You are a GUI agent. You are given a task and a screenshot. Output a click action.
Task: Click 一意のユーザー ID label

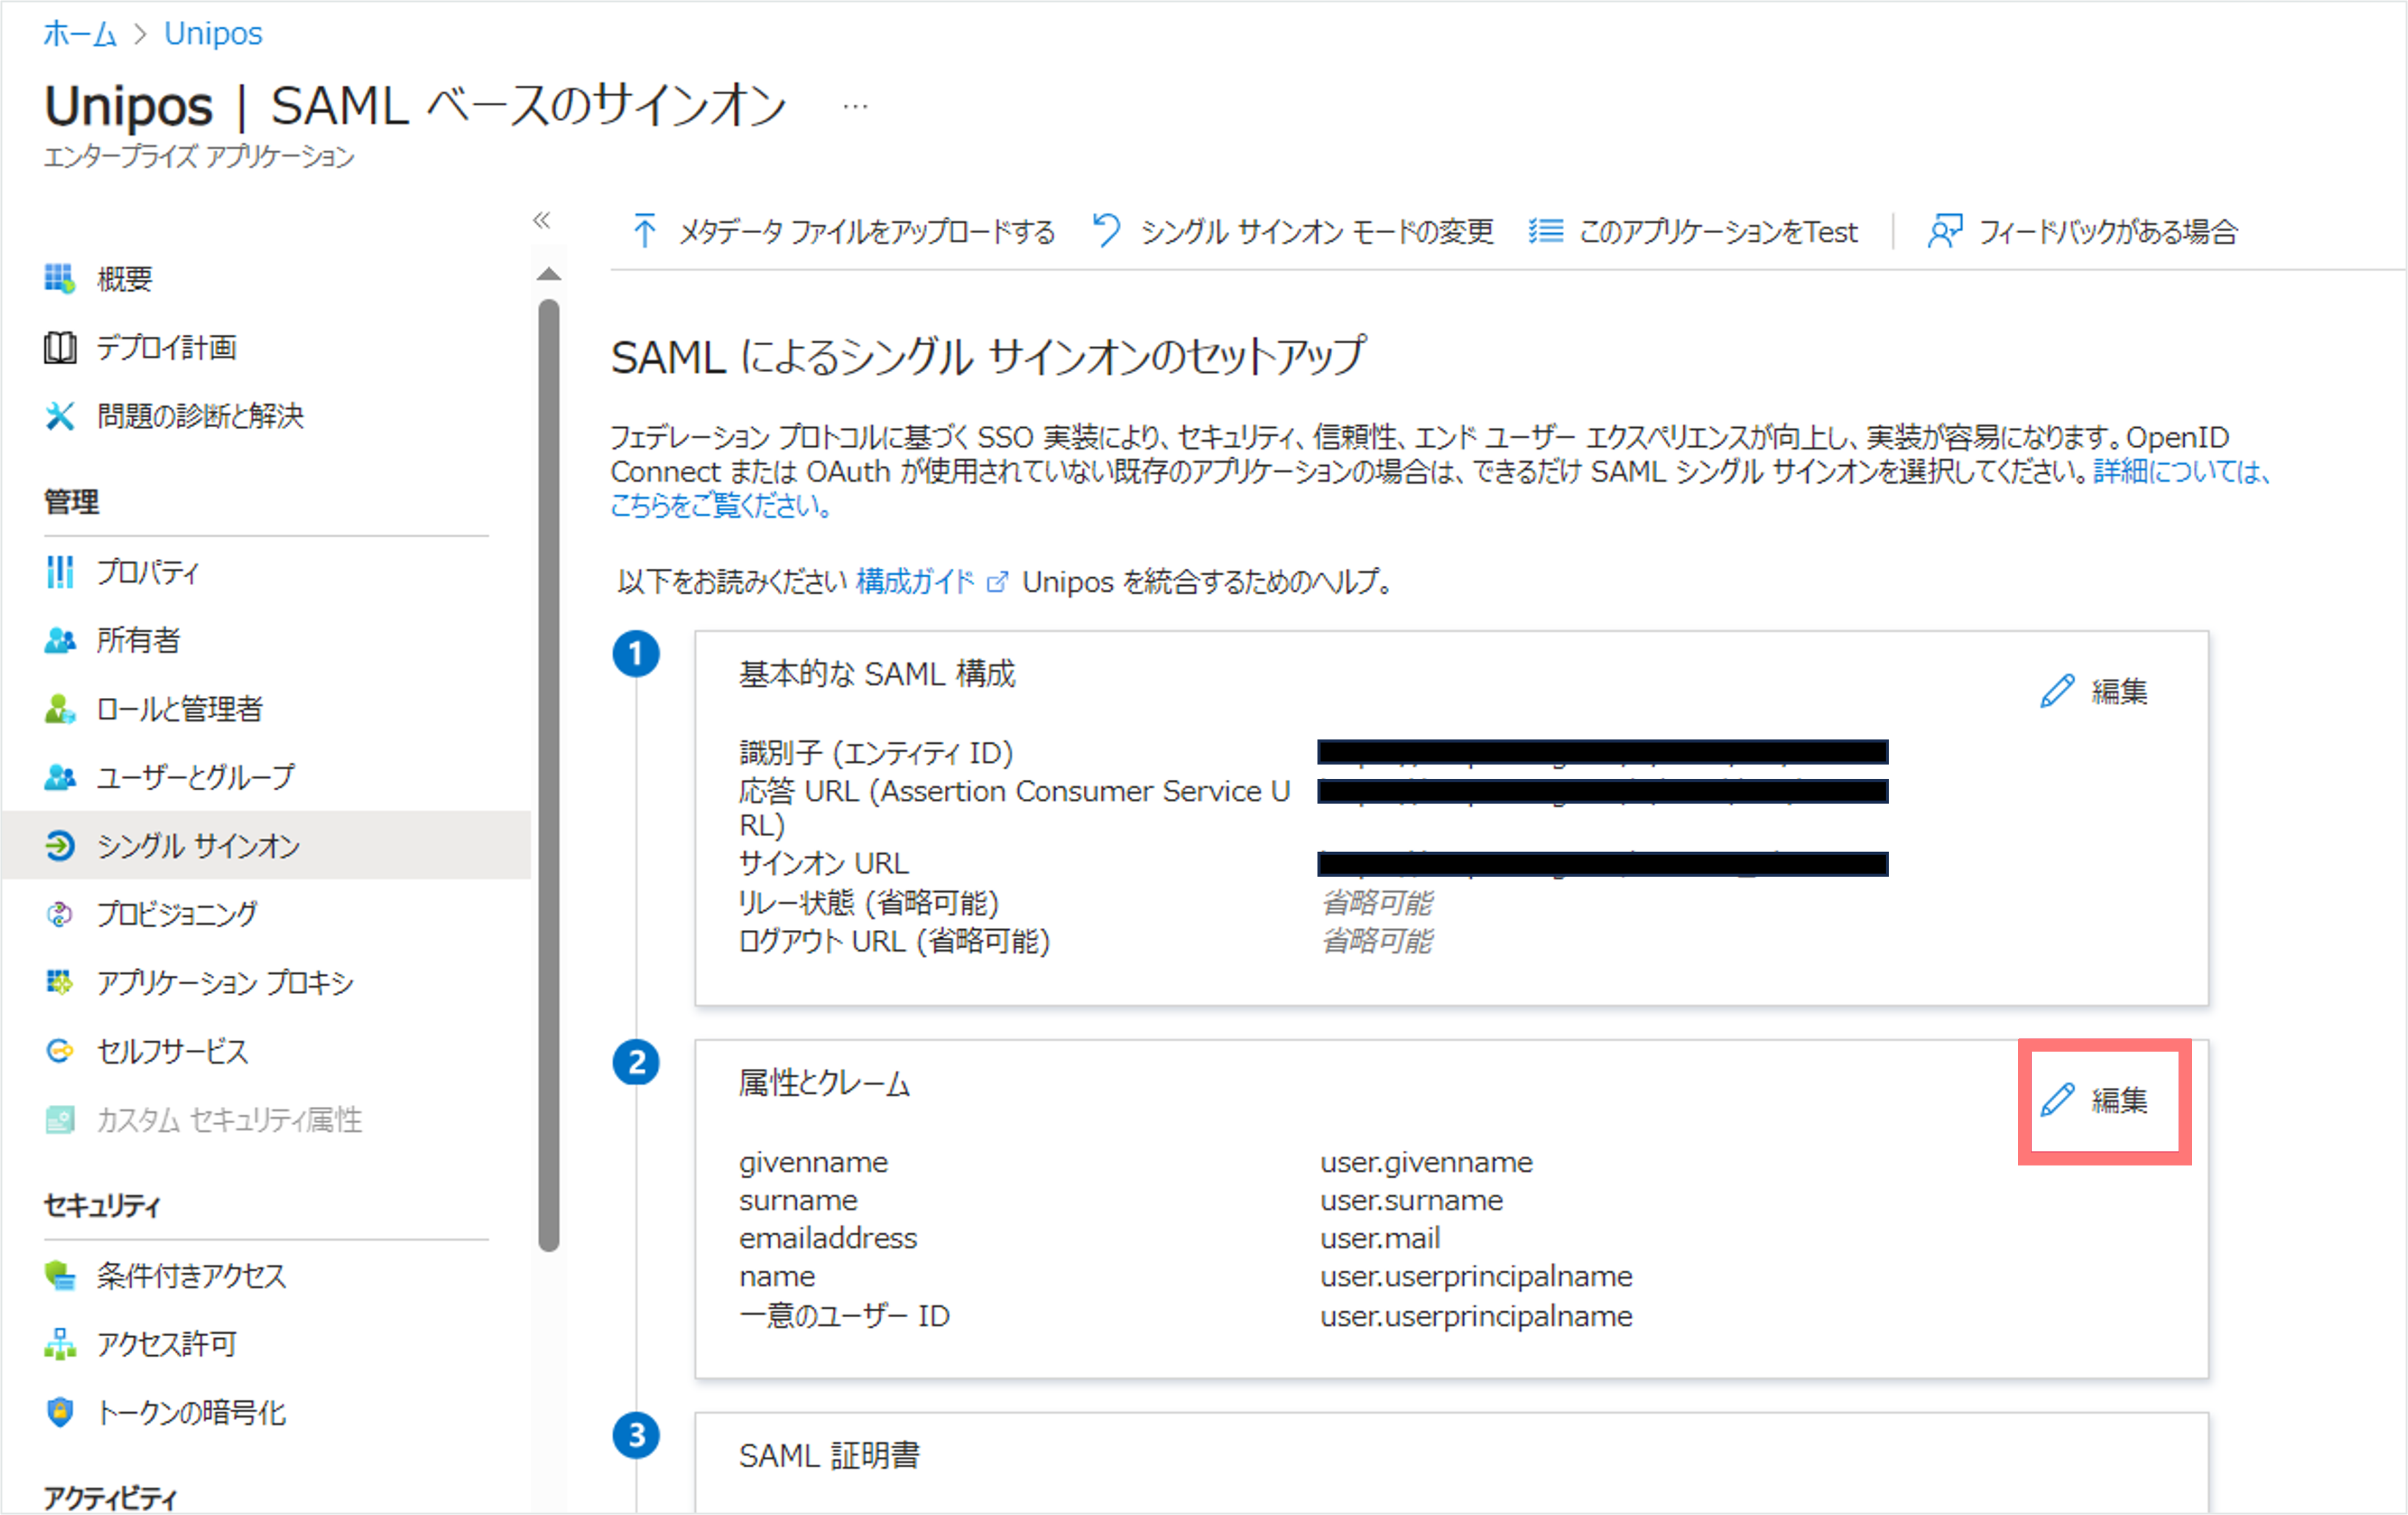click(844, 1316)
